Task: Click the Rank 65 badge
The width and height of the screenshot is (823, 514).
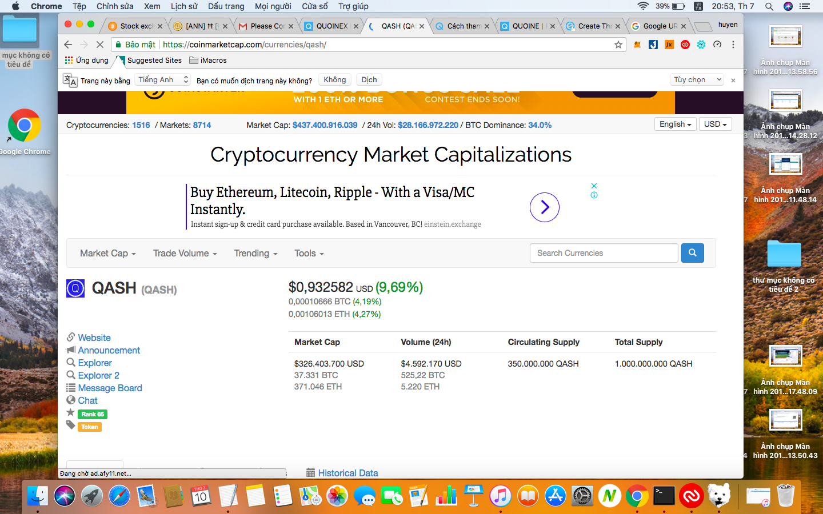Action: (x=93, y=414)
